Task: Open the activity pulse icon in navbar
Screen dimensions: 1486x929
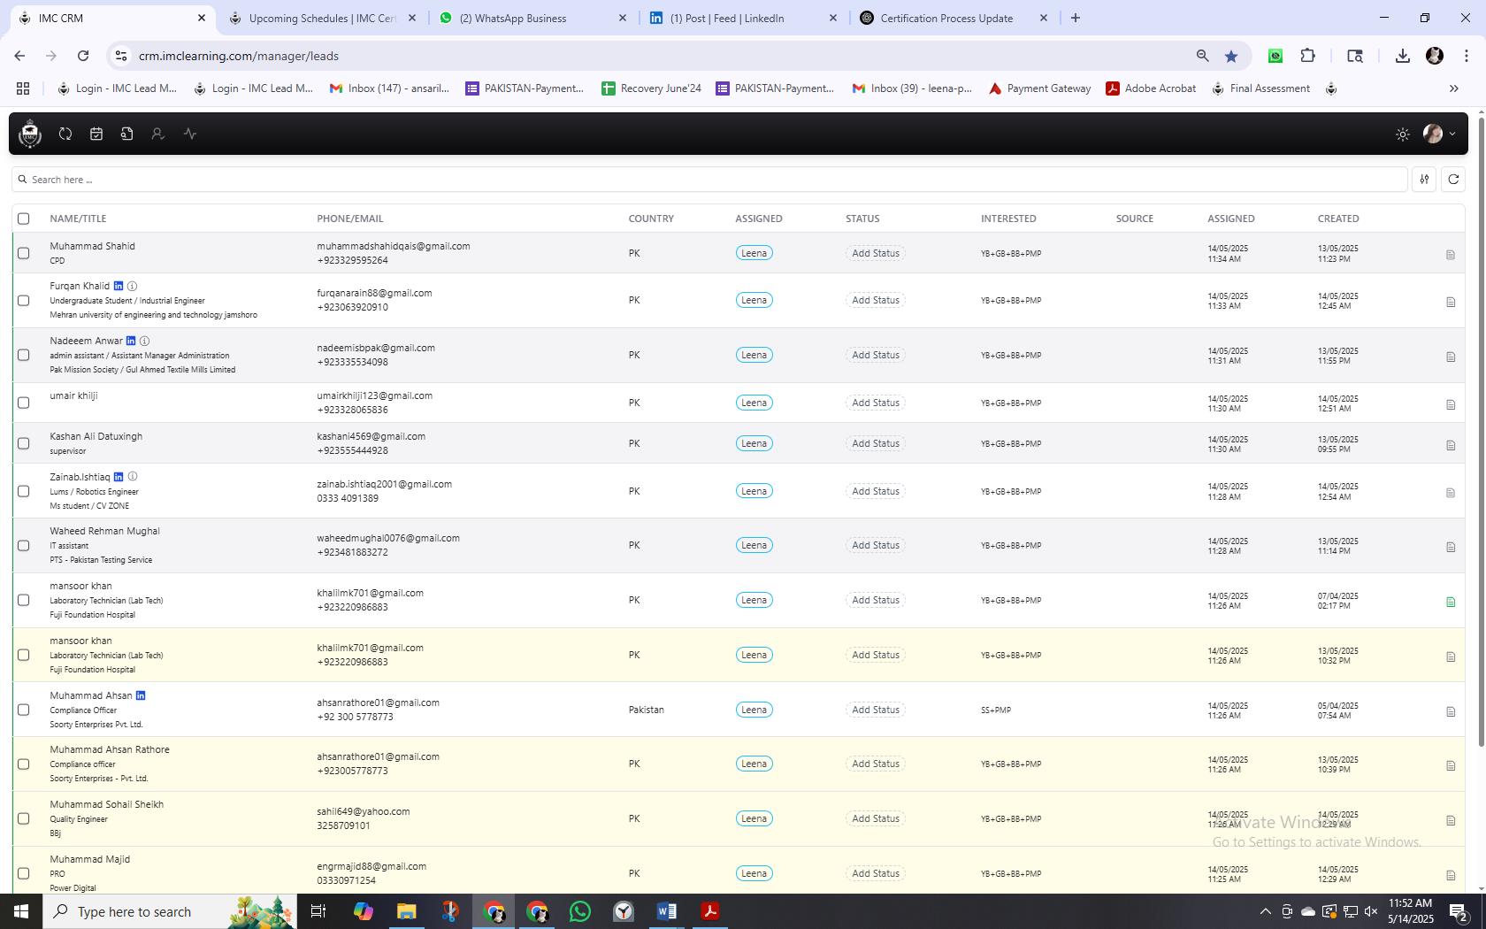Action: click(190, 134)
